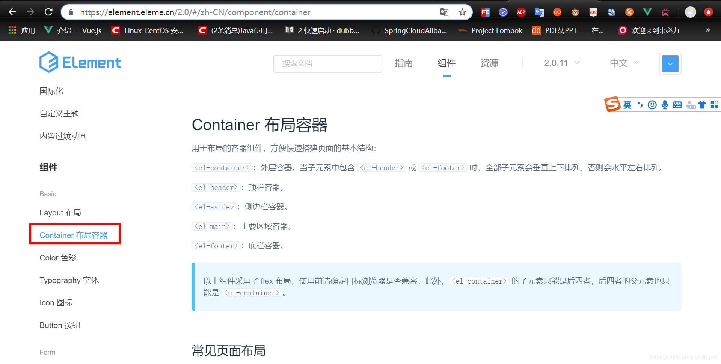Open the Sogou soft keyboard
721x364 pixels.
pos(677,105)
